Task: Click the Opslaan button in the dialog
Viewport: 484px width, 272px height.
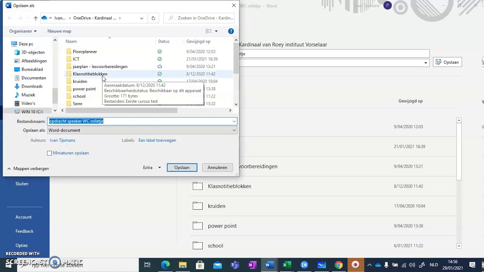Action: [x=182, y=167]
